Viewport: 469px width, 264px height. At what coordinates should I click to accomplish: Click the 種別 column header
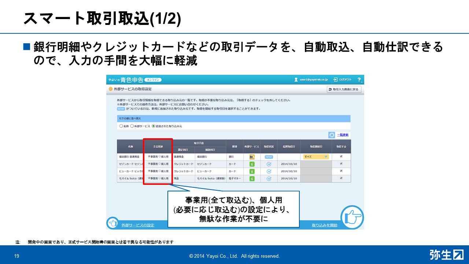click(x=234, y=146)
